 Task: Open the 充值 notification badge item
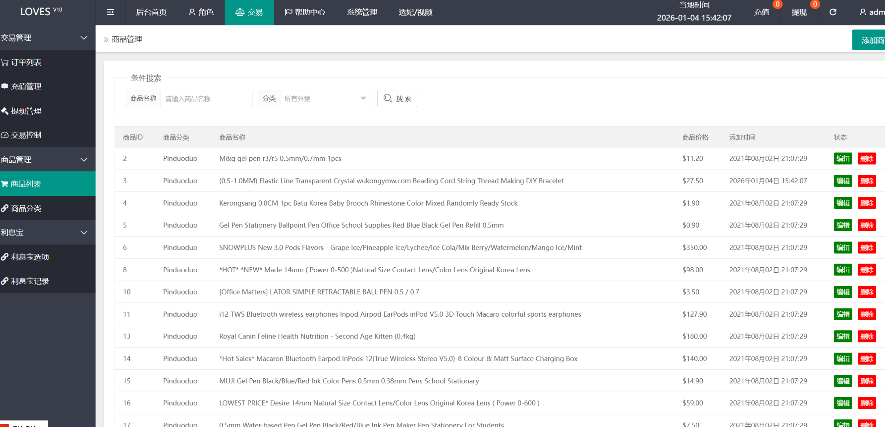761,12
